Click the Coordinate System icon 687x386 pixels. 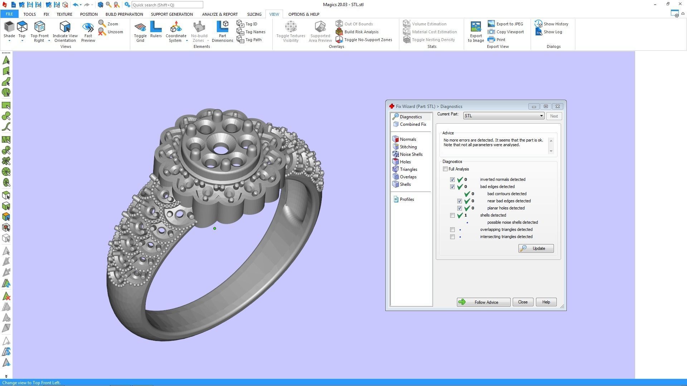click(176, 27)
